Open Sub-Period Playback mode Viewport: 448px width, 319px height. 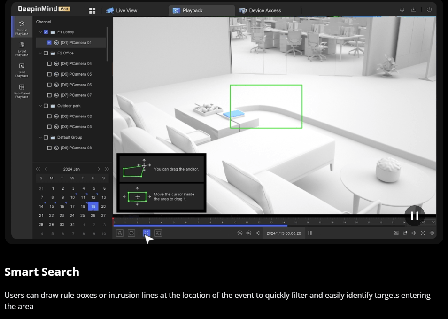click(x=22, y=90)
